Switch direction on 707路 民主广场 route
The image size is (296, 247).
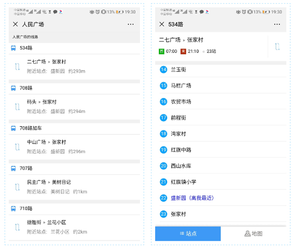click(17, 187)
